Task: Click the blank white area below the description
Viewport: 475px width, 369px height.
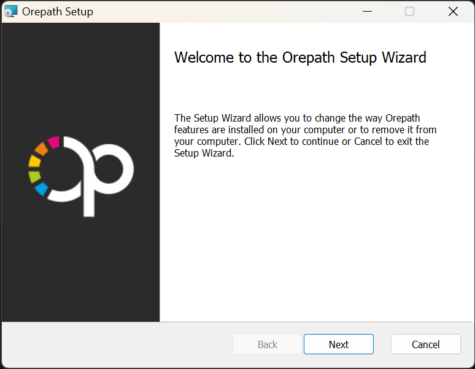Action: click(x=316, y=246)
